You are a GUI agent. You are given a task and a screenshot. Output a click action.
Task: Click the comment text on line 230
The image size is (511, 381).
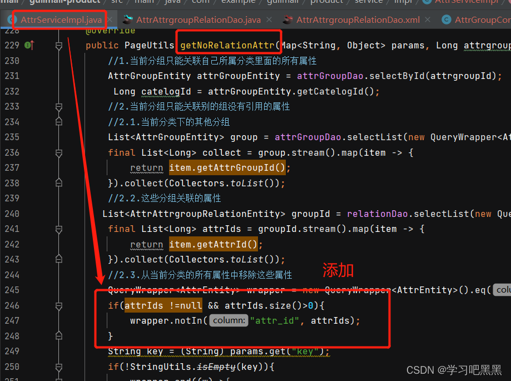212,61
